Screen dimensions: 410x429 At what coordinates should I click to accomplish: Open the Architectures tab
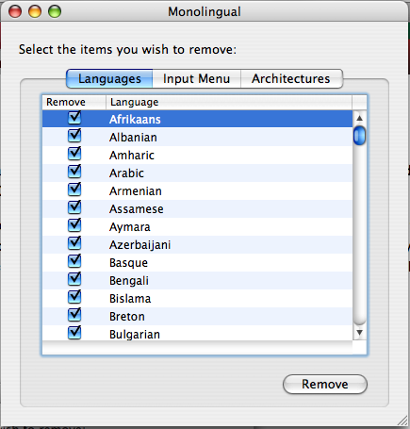(291, 78)
